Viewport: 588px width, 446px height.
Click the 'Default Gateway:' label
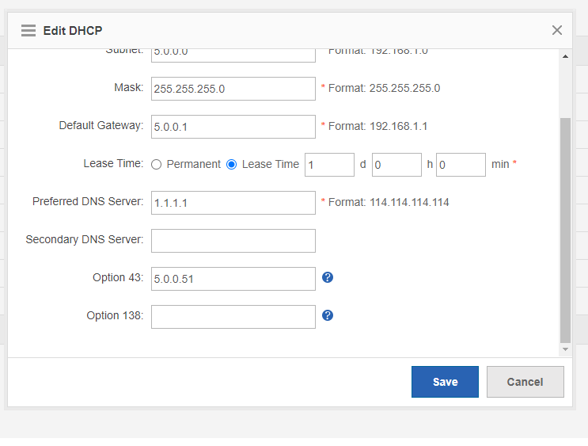pyautogui.click(x=101, y=125)
